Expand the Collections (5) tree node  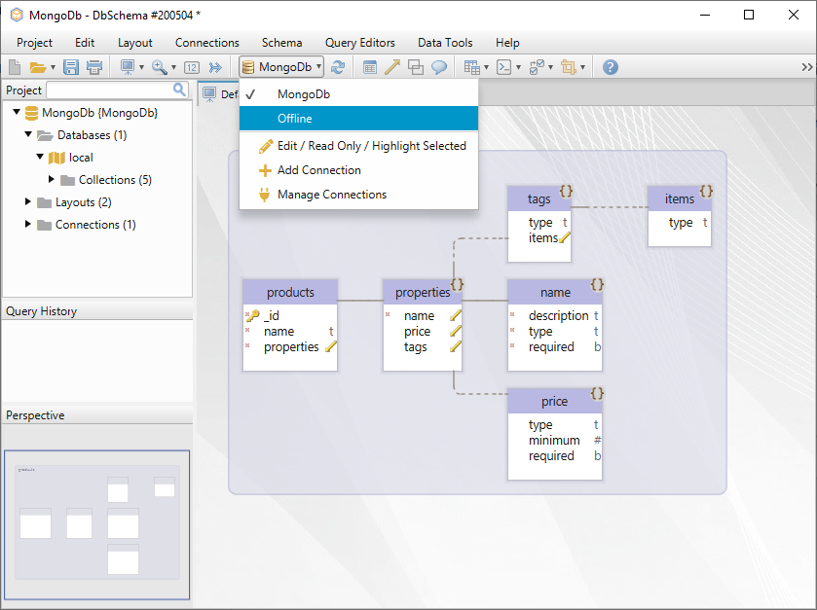point(52,180)
